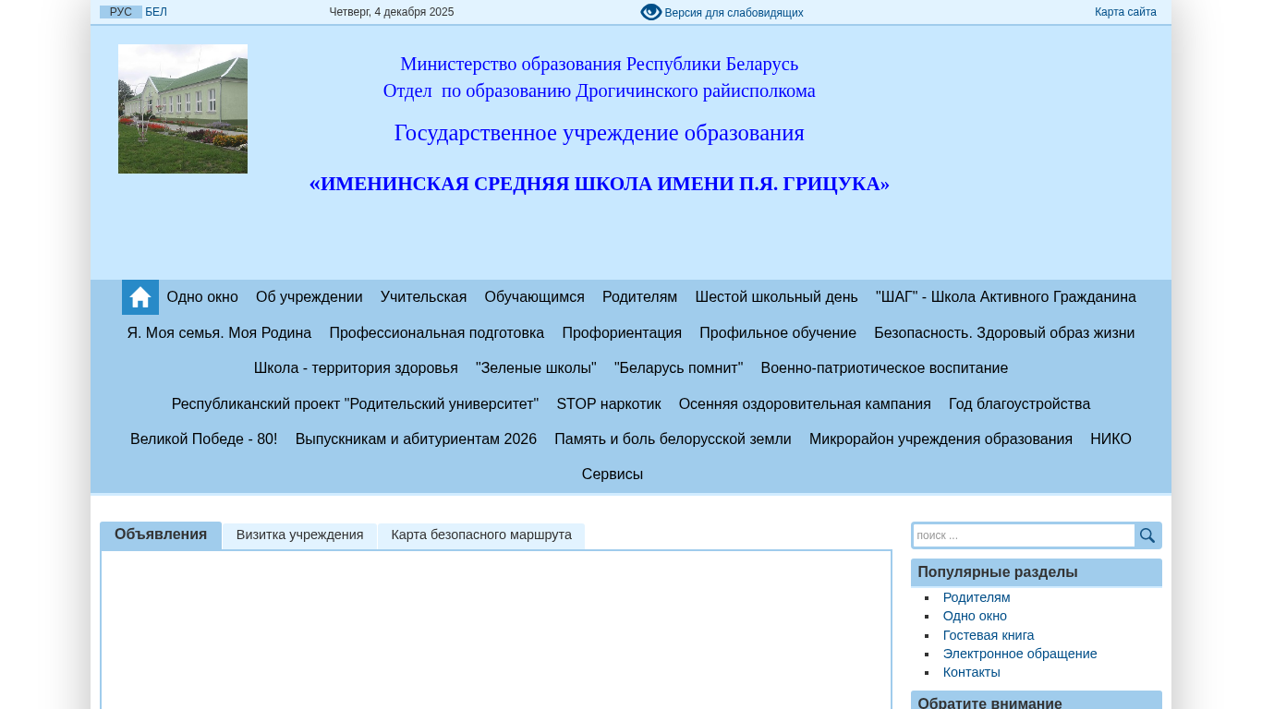Image resolution: width=1262 pixels, height=709 pixels.
Task: Switch language to РУС
Action: [121, 12]
